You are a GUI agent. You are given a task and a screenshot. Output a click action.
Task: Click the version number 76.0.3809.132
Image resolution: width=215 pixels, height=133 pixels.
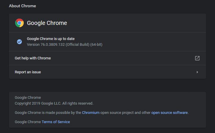[52, 45]
